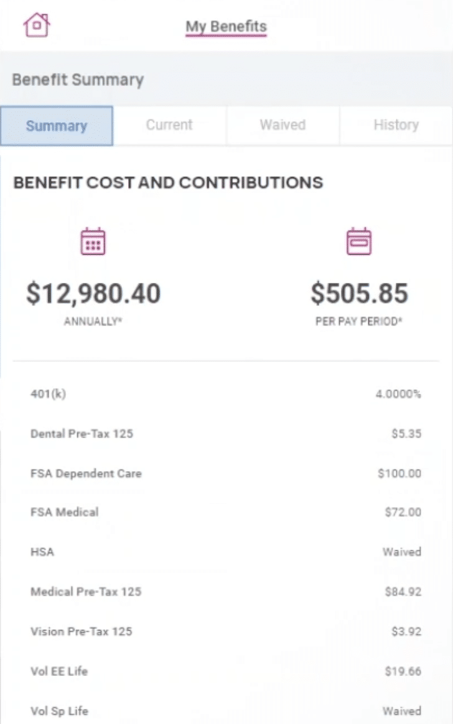This screenshot has width=453, height=724.
Task: Click the Home icon in the top left
Action: 35,25
